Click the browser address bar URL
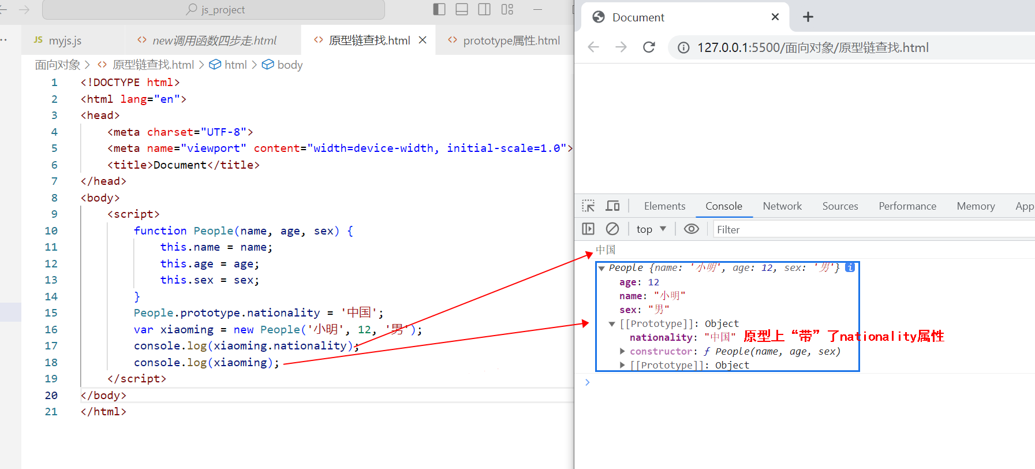The width and height of the screenshot is (1035, 469). [x=813, y=47]
